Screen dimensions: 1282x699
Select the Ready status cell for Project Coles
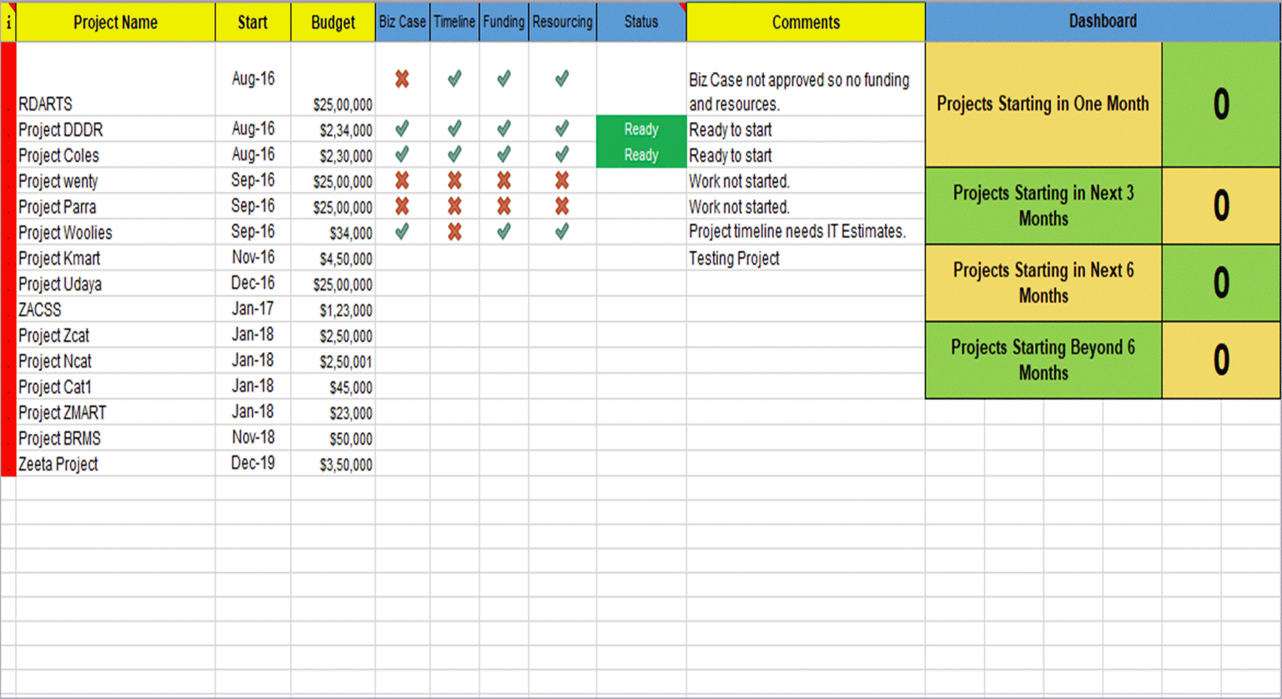point(641,155)
